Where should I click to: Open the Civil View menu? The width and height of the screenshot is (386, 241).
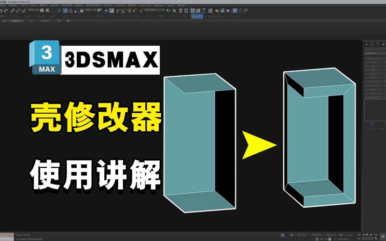click(x=145, y=5)
